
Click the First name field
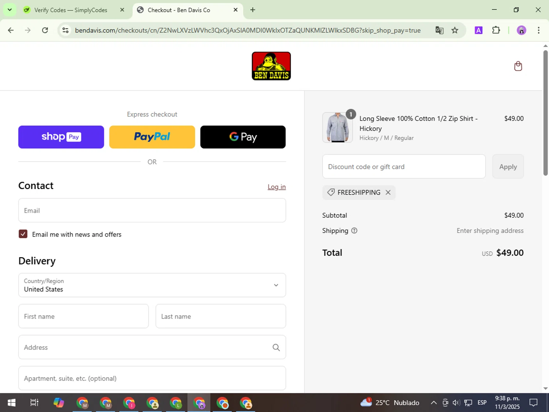click(x=83, y=316)
